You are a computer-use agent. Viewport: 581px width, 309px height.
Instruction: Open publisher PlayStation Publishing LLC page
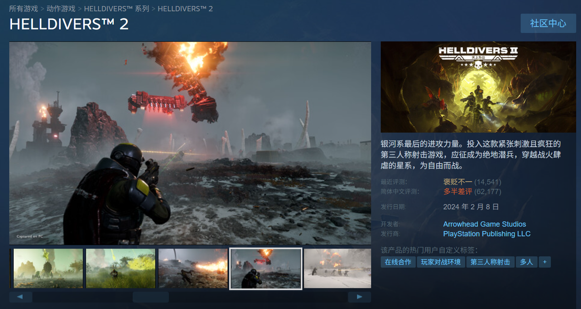(487, 234)
